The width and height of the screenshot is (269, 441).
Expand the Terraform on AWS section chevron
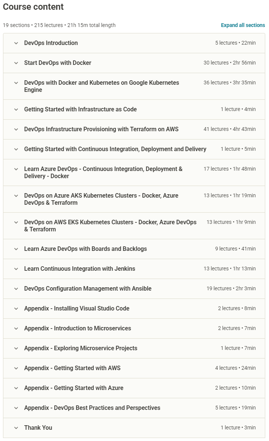tap(16, 129)
